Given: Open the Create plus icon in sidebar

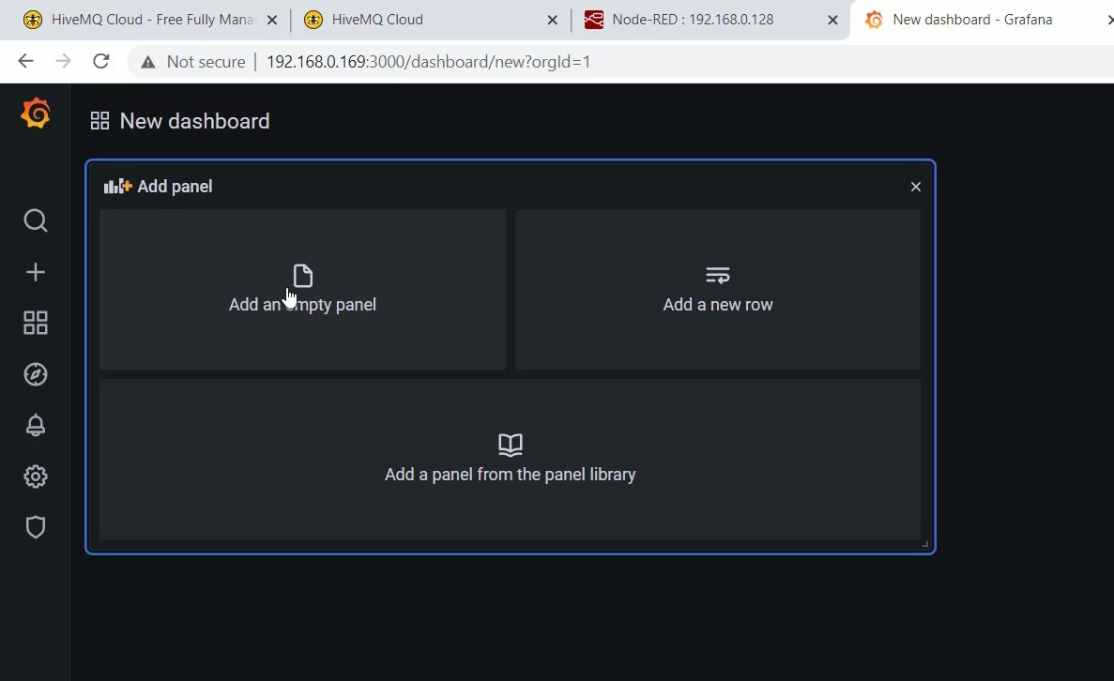Looking at the screenshot, I should point(36,272).
